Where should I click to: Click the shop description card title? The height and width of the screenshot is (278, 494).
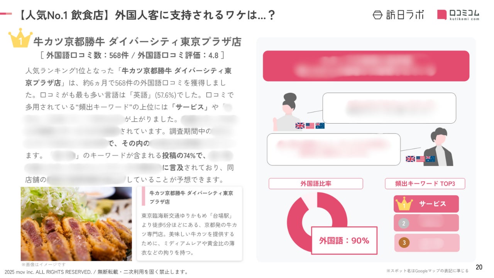point(191,197)
